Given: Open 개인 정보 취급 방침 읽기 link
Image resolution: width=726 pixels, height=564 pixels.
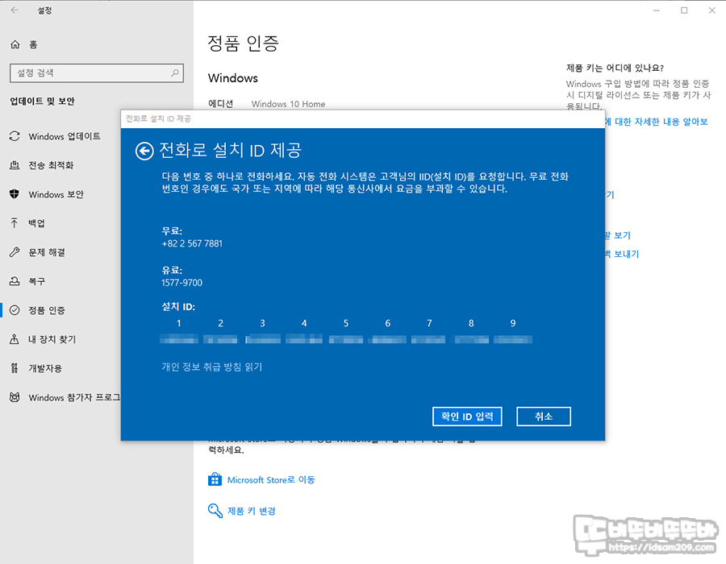Looking at the screenshot, I should pyautogui.click(x=211, y=367).
